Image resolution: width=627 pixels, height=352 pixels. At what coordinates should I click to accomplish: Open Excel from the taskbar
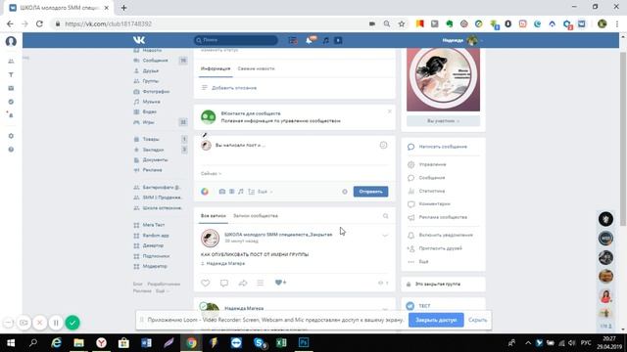(x=281, y=343)
